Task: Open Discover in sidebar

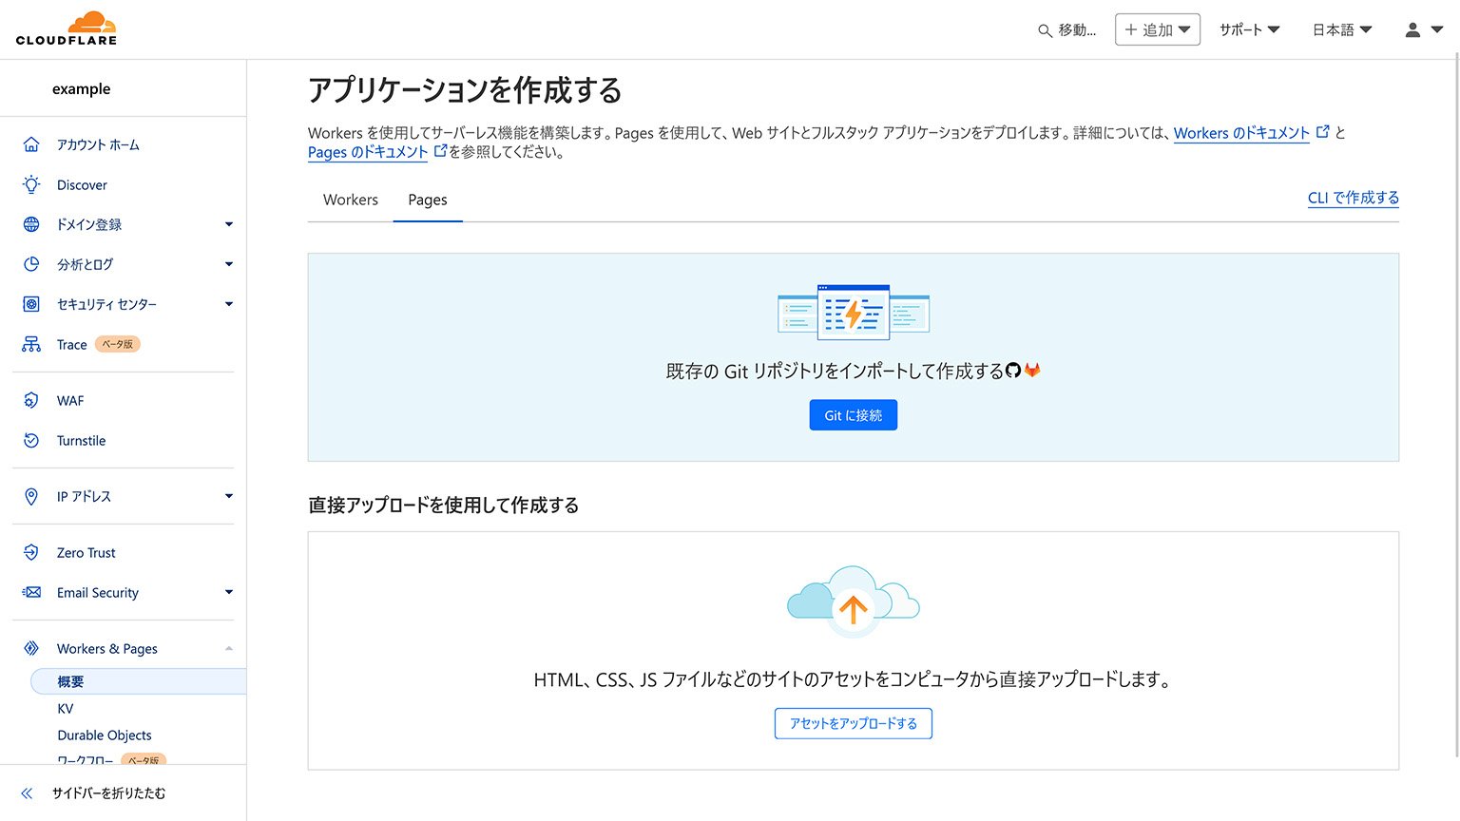Action: (82, 184)
